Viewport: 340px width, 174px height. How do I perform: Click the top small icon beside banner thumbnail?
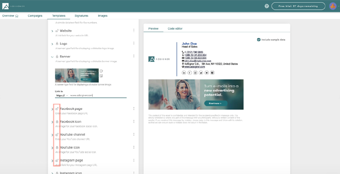point(101,71)
